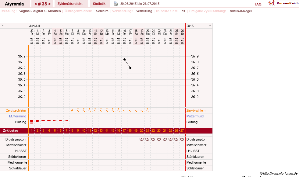Click the S+ mucus symbol on cycle day 12

coord(95,110)
